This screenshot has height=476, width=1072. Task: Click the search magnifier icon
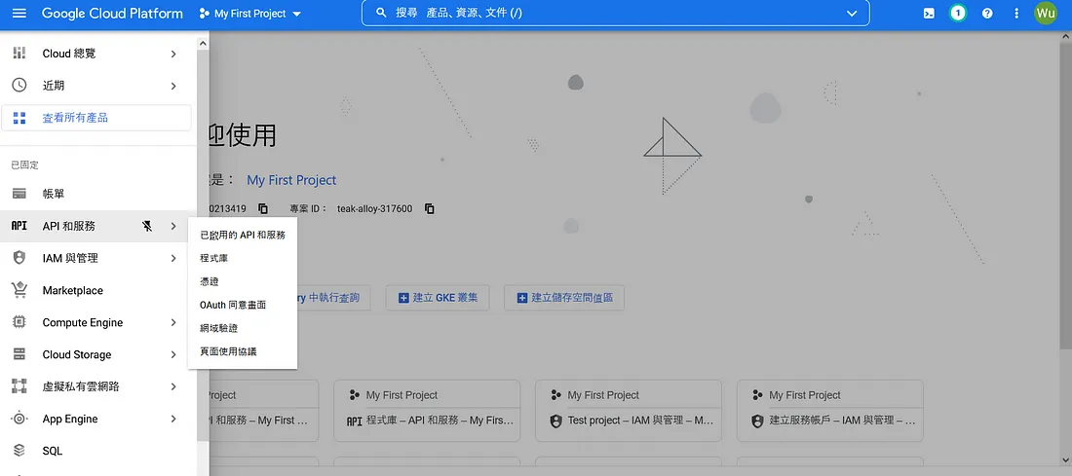tap(381, 13)
